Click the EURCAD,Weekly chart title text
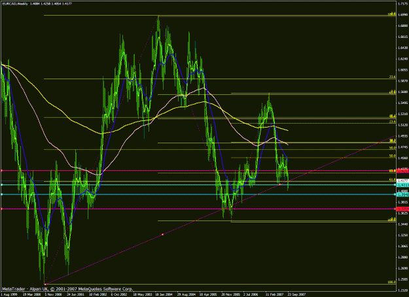 coord(15,4)
